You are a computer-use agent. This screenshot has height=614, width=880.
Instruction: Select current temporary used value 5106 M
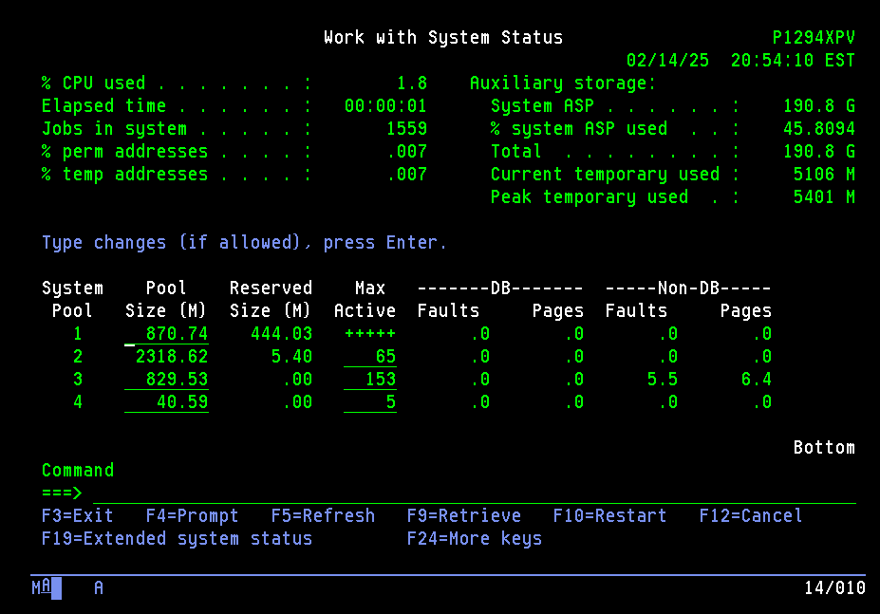824,175
